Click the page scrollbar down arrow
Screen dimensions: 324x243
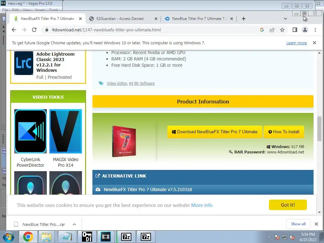pyautogui.click(x=320, y=212)
